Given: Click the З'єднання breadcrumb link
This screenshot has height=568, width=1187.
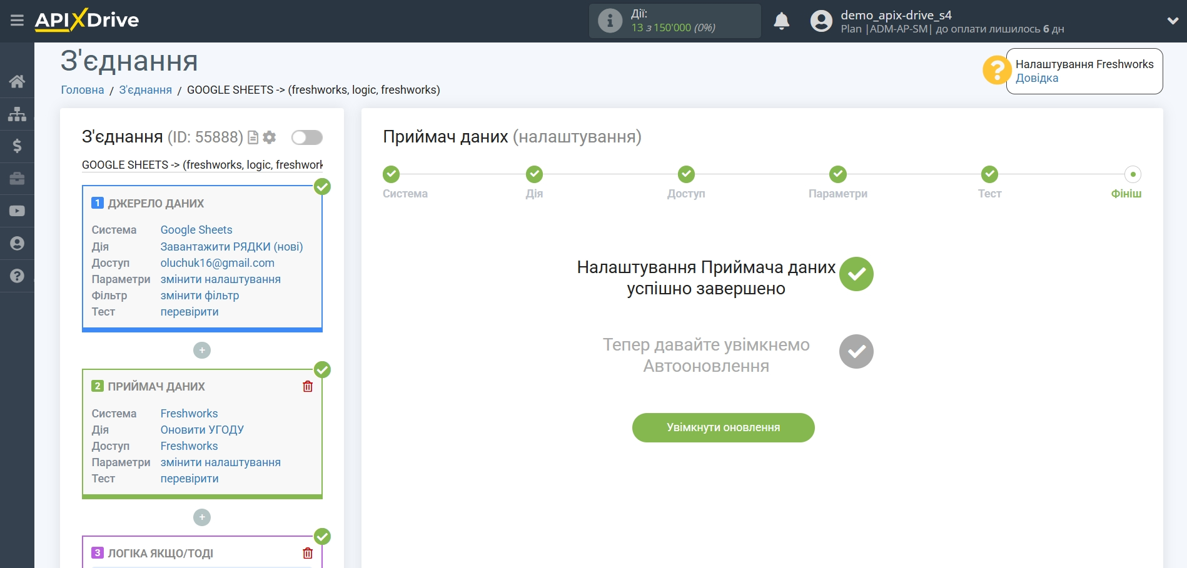Looking at the screenshot, I should click(145, 90).
